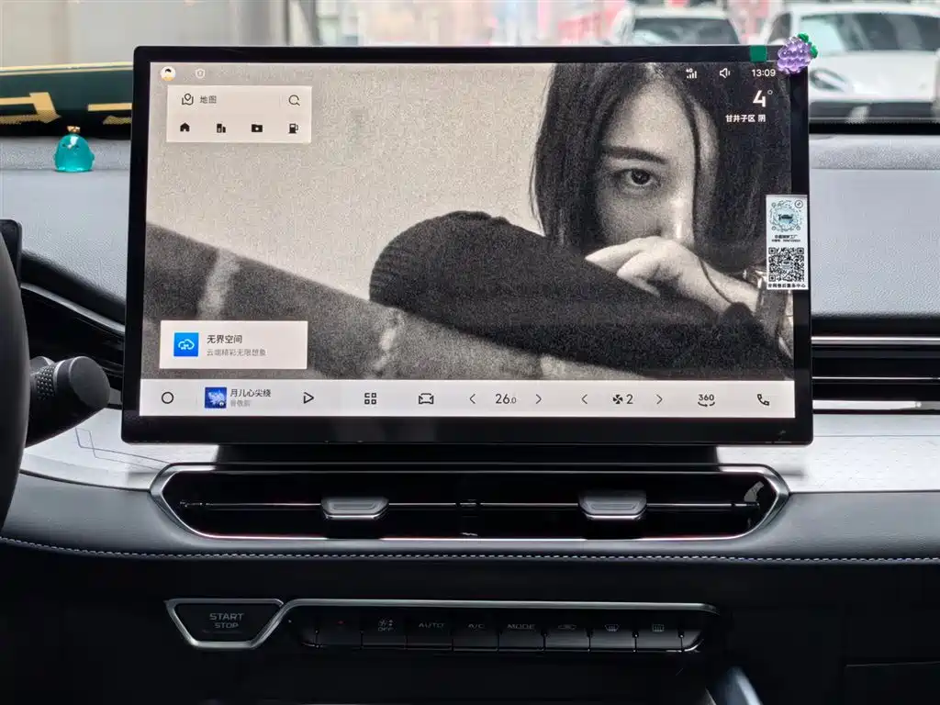Open the favorites folder shortcut in map widget
The image size is (940, 705).
(x=257, y=128)
